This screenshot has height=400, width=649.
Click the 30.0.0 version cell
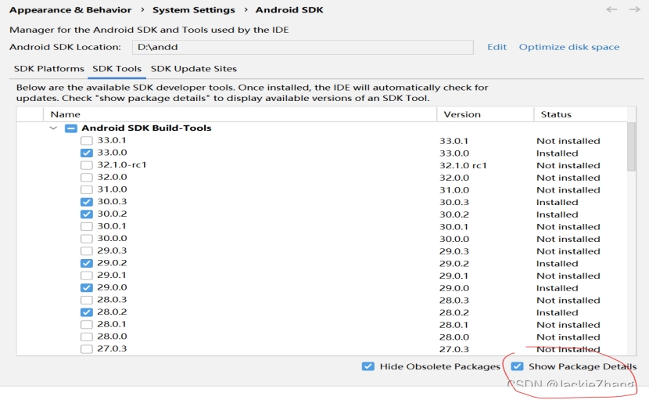(454, 240)
